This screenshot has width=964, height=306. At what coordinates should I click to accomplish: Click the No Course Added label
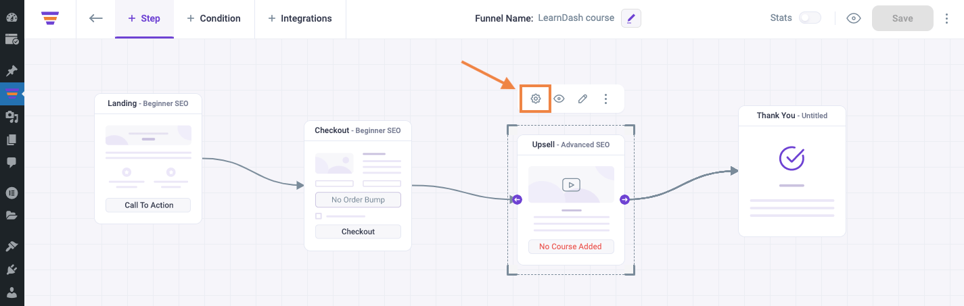coord(570,247)
